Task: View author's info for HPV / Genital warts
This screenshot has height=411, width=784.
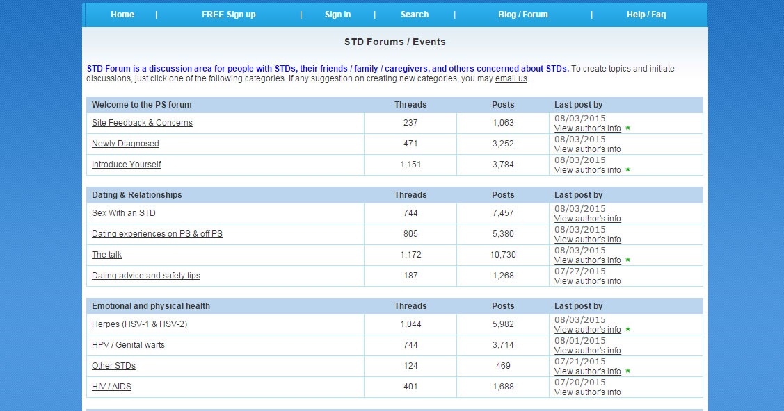Action: (588, 351)
